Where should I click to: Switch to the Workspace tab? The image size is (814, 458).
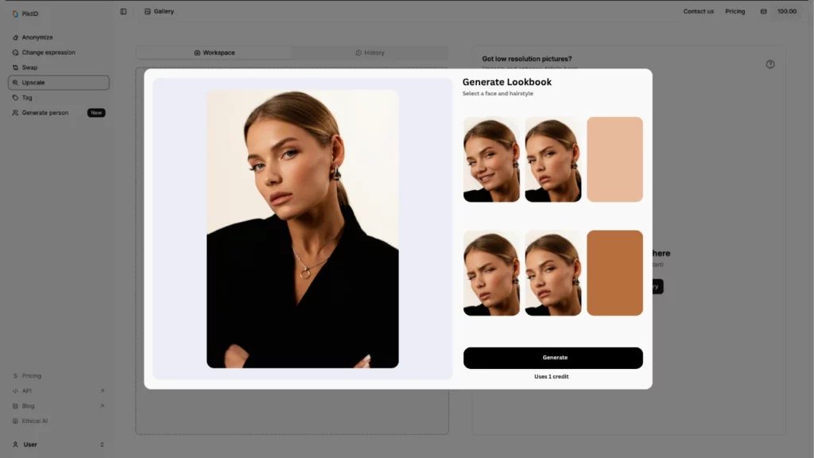pos(215,52)
